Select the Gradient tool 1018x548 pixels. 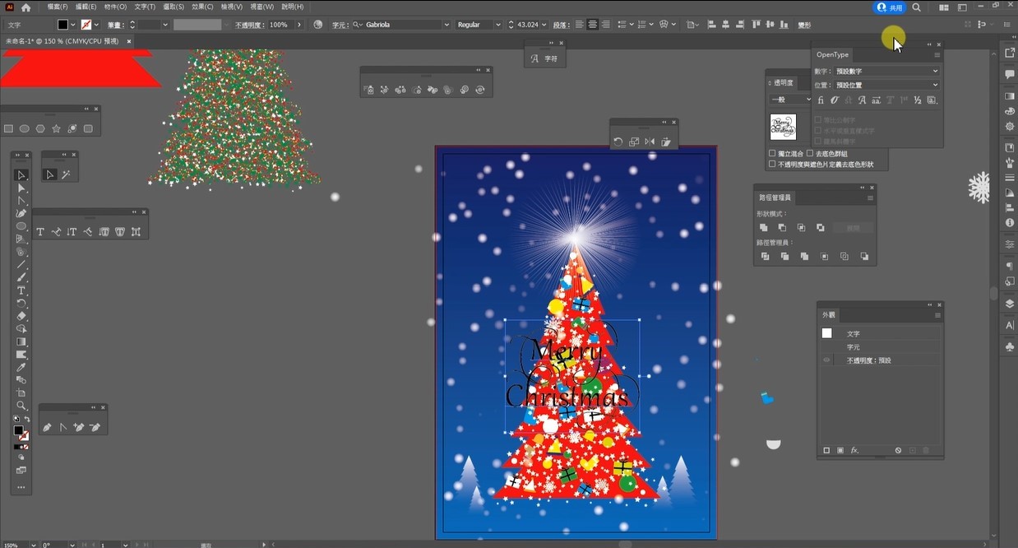(x=21, y=342)
